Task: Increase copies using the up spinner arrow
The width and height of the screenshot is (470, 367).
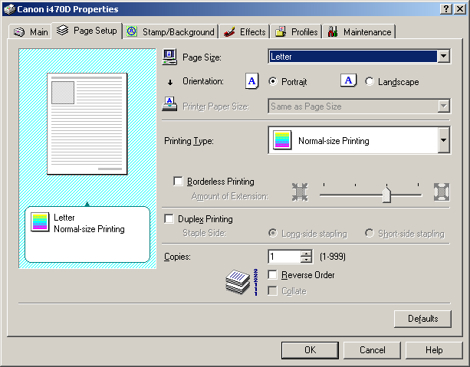Action: tap(307, 254)
